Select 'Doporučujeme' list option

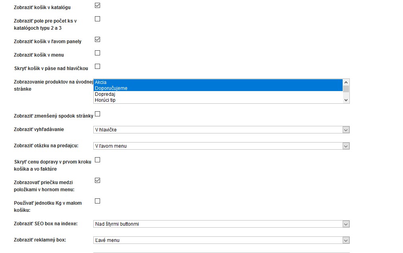[218, 88]
